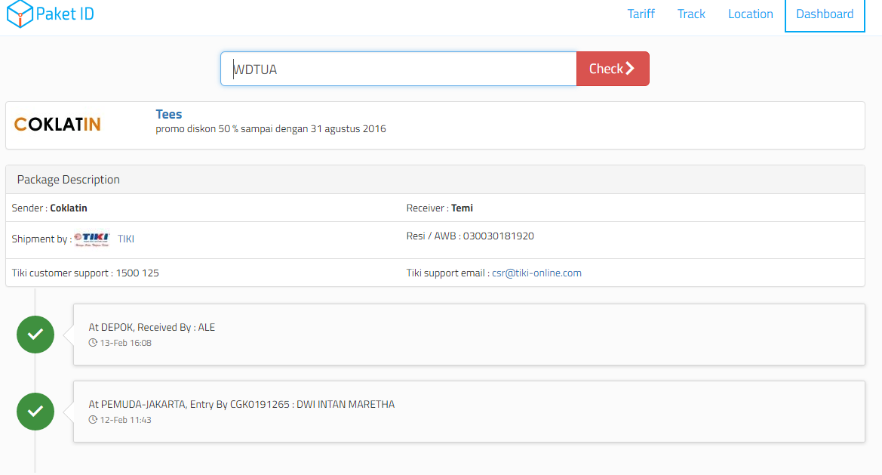882x475 pixels.
Task: Click clock icon beside 13-Feb 16:08
Action: (93, 343)
